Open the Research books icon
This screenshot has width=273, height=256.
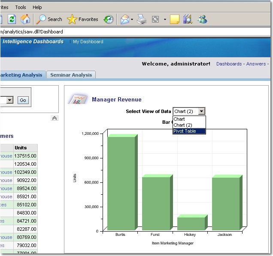pyautogui.click(x=188, y=19)
